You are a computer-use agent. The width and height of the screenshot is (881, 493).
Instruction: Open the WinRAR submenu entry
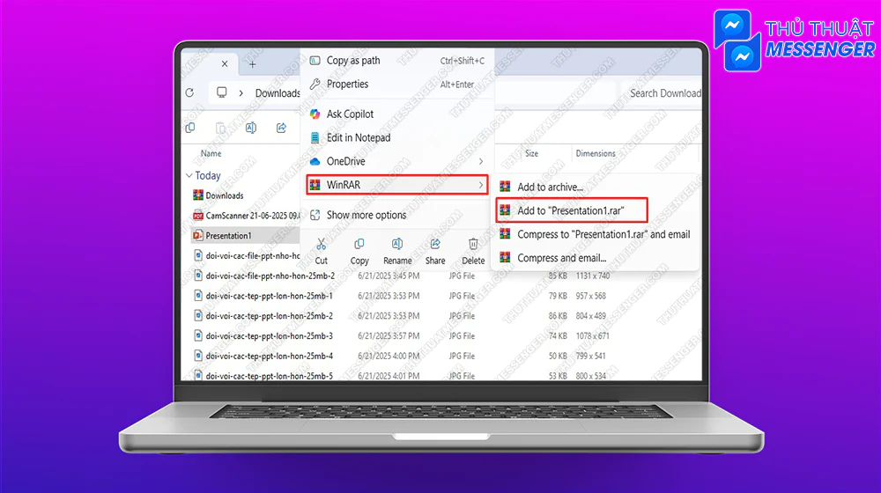coord(397,185)
